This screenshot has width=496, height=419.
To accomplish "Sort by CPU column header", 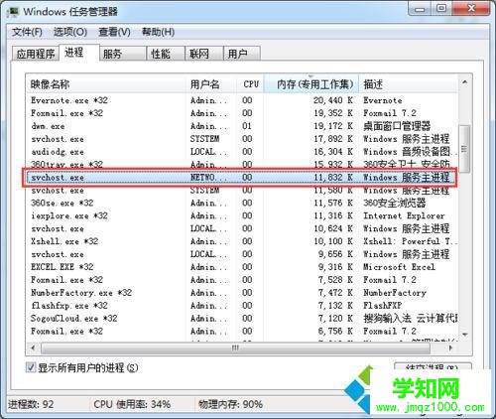I will click(250, 84).
